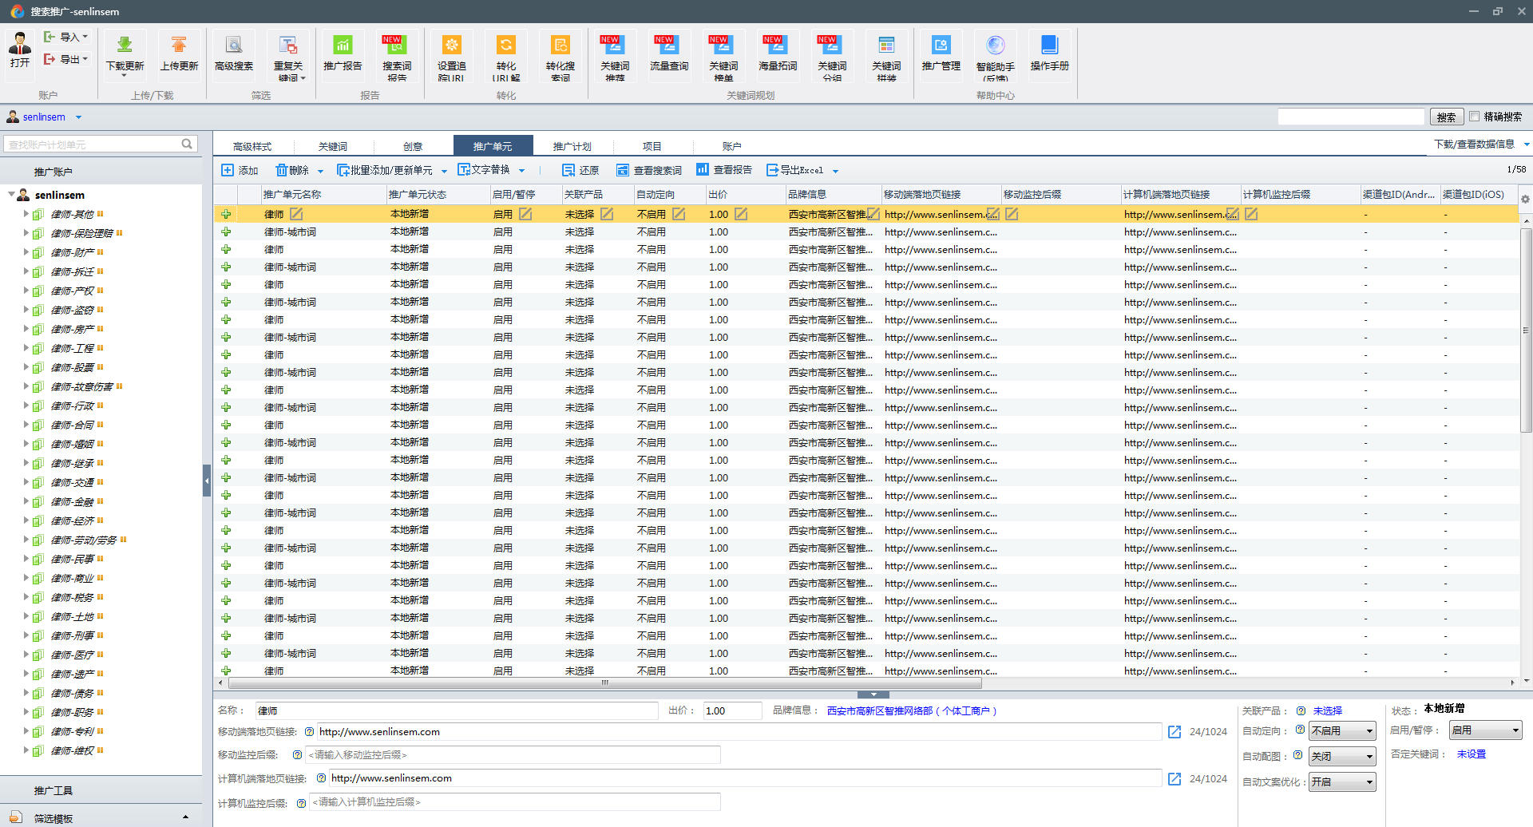Switch to the 推广计划 tab
This screenshot has height=827, width=1533.
[x=572, y=146]
